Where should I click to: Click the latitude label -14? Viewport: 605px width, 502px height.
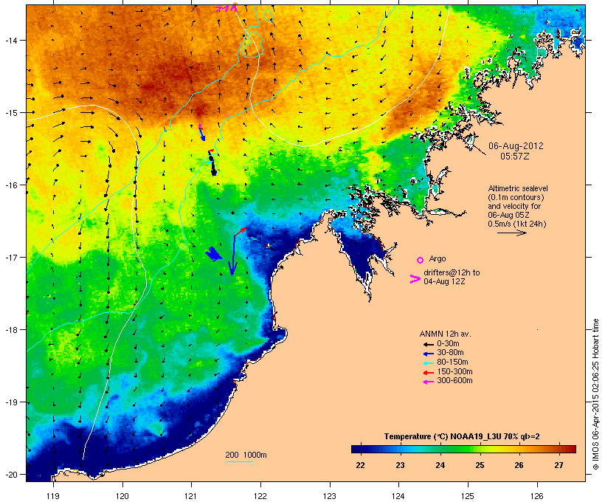pos(10,40)
